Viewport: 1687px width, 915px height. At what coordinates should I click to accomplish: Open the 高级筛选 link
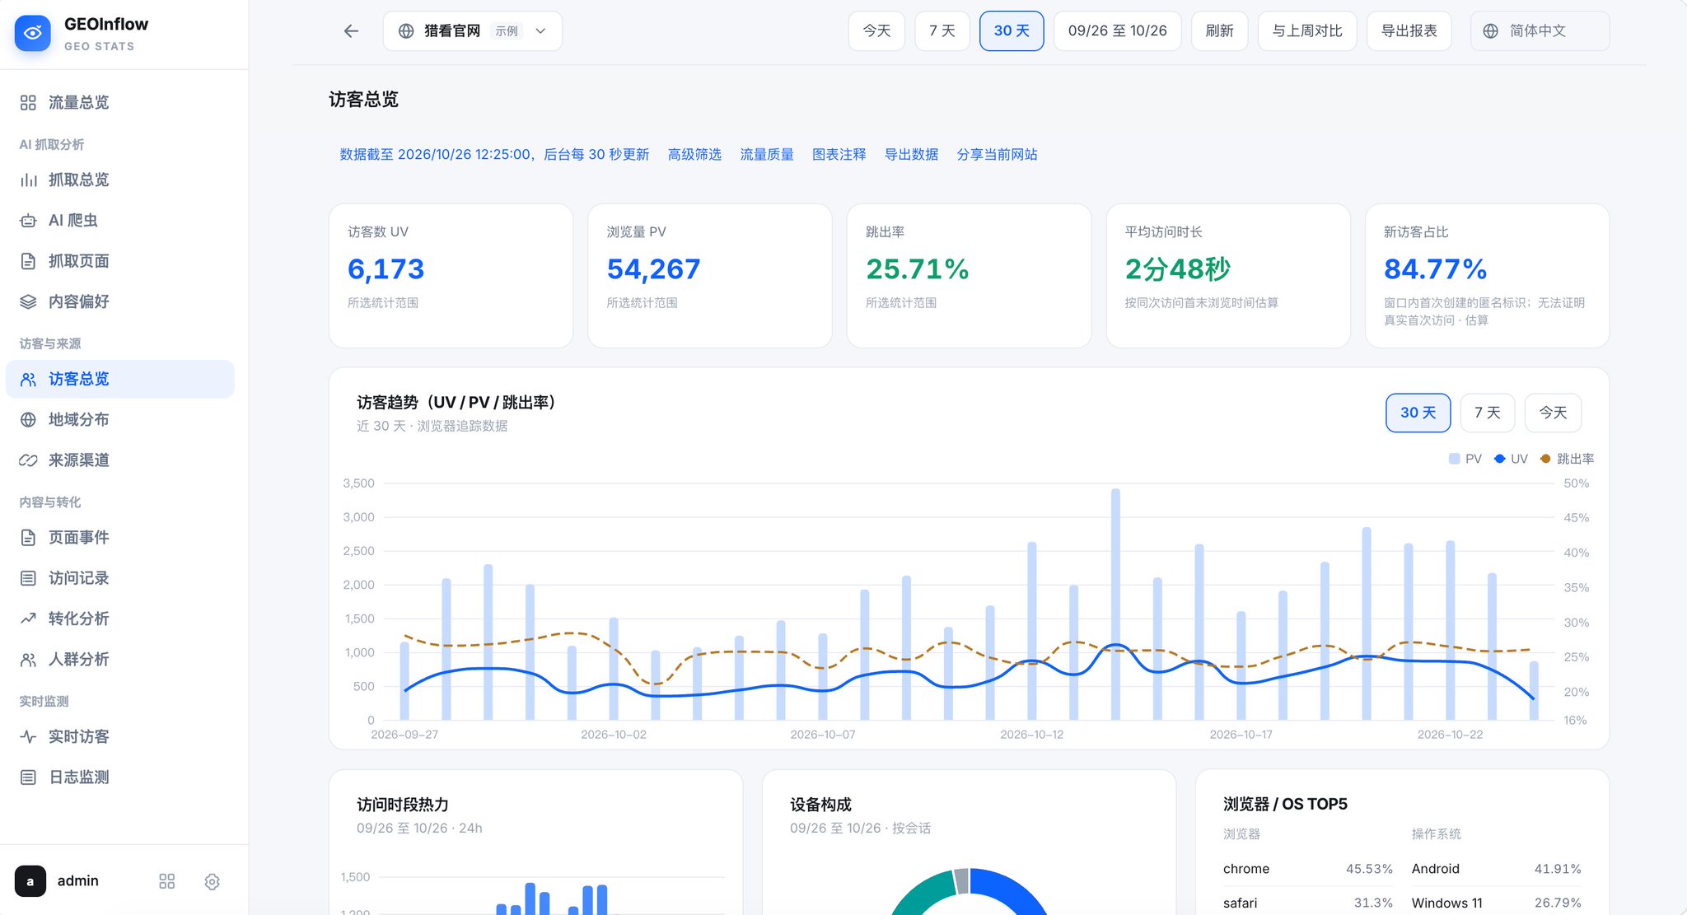pyautogui.click(x=694, y=155)
